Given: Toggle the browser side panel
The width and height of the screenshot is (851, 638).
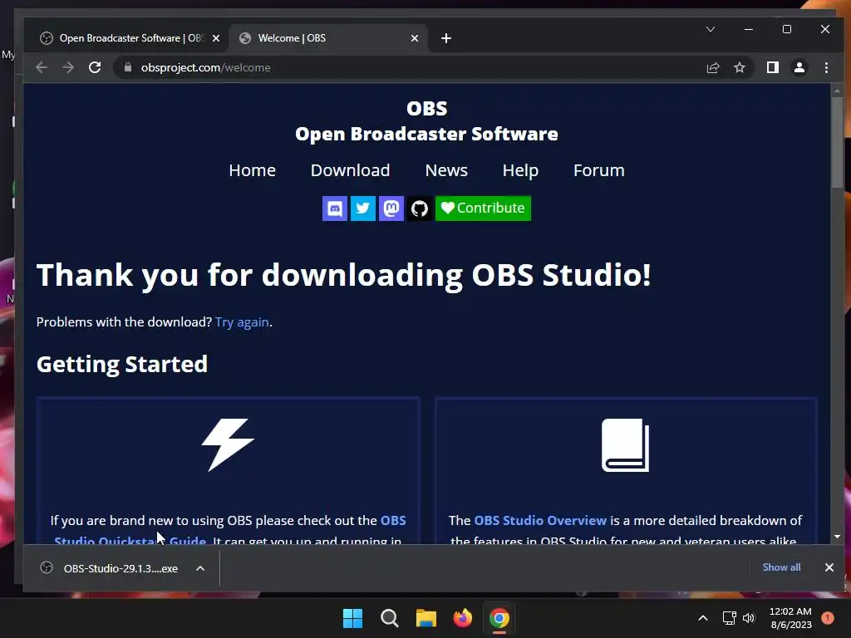Looking at the screenshot, I should point(772,67).
